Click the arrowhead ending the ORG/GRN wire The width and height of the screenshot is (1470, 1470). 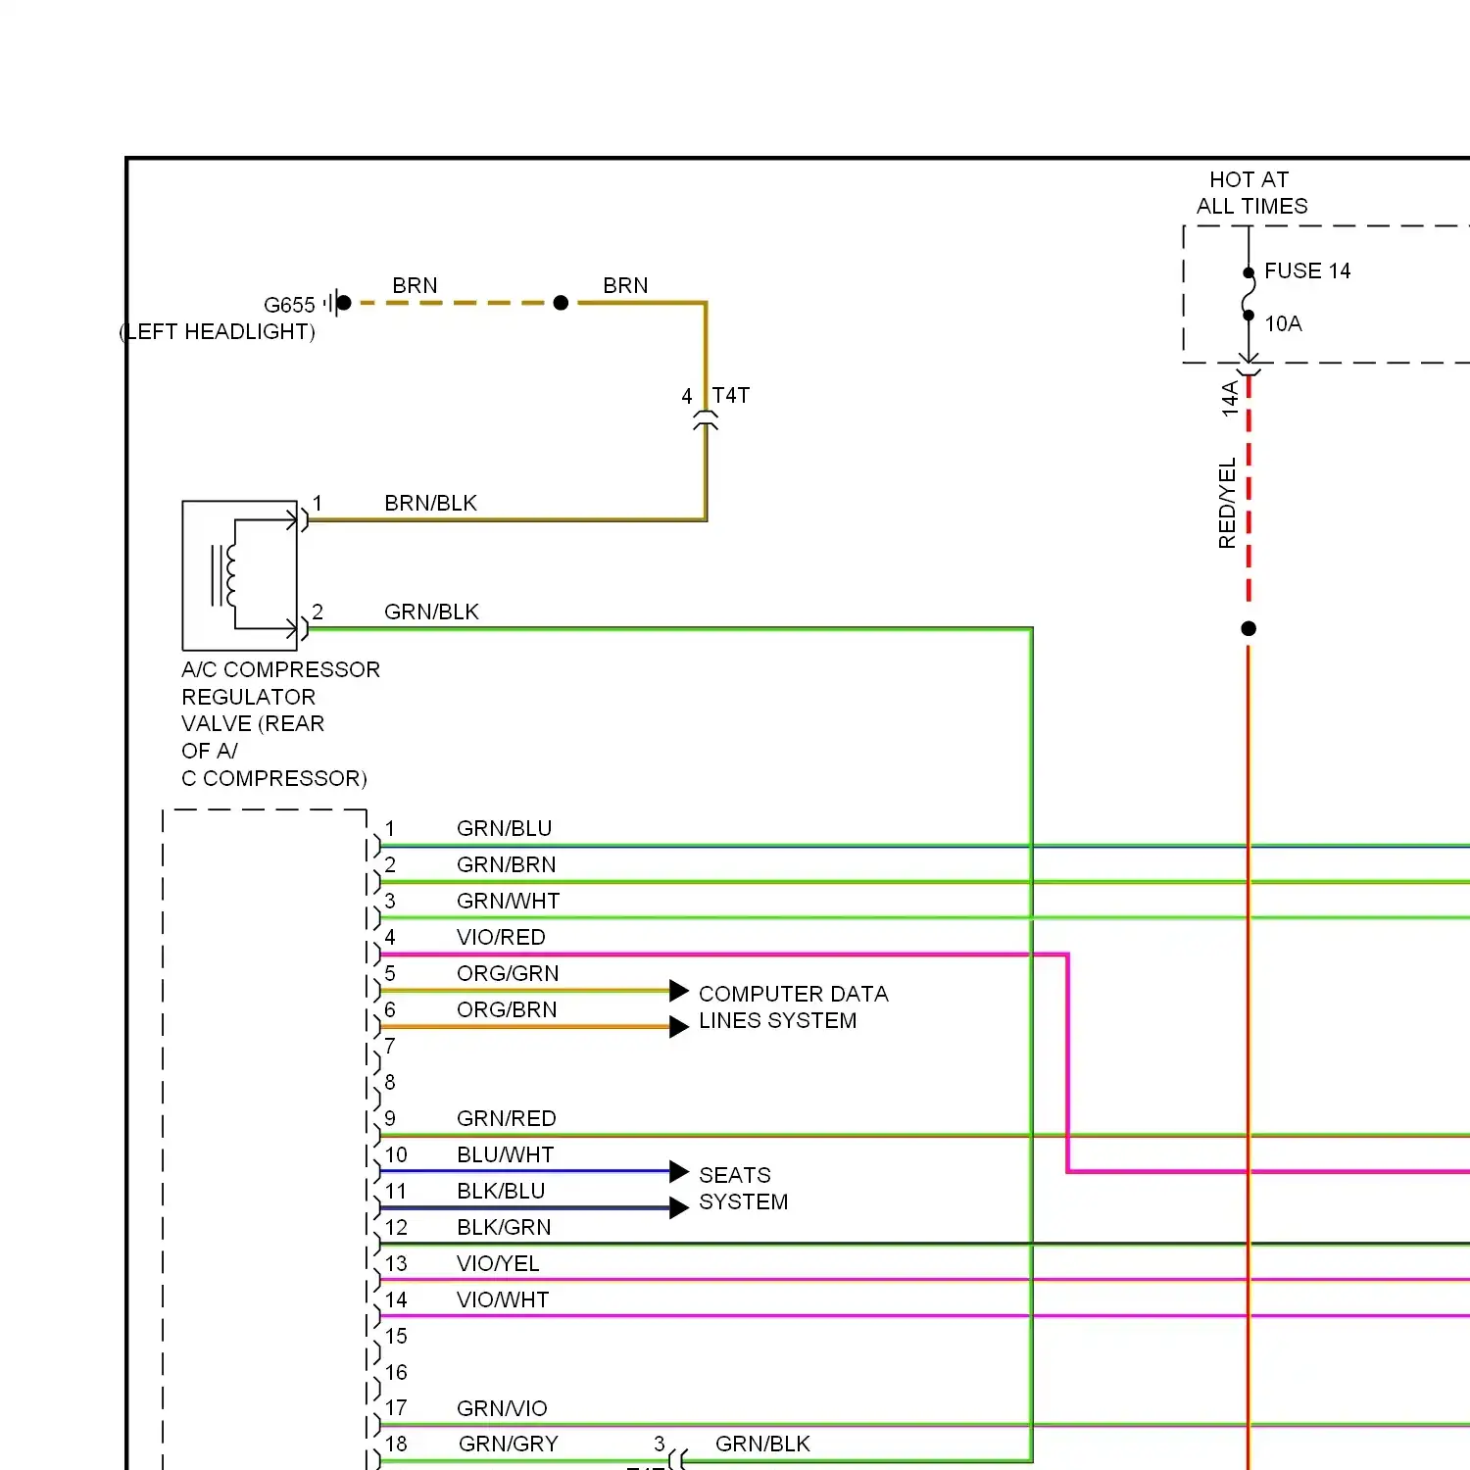pyautogui.click(x=679, y=991)
